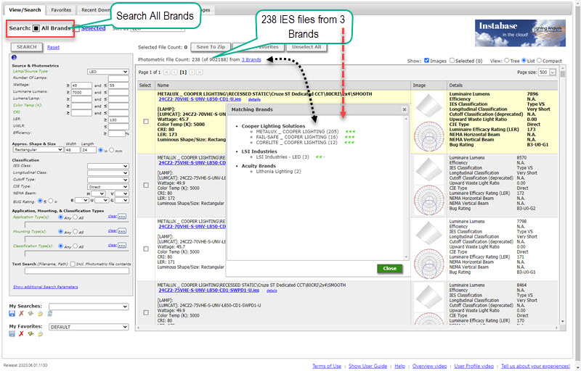Click the Text Search input field
581x371 pixels.
(x=77, y=271)
